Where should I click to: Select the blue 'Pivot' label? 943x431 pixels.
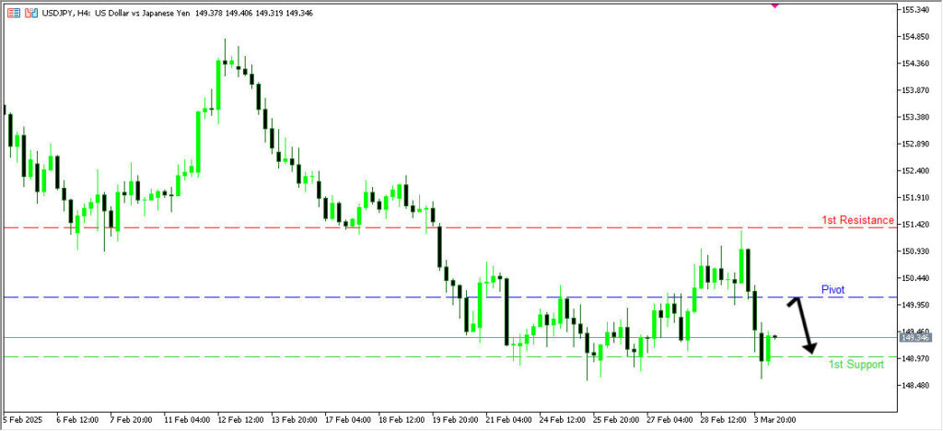pyautogui.click(x=832, y=289)
